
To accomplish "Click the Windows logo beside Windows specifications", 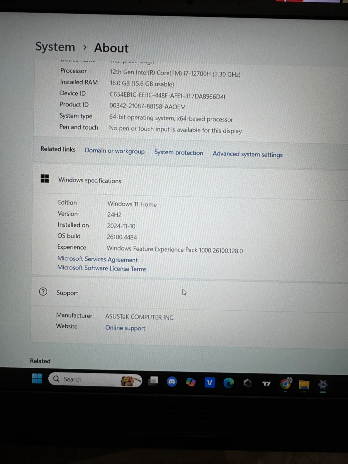I will (45, 179).
